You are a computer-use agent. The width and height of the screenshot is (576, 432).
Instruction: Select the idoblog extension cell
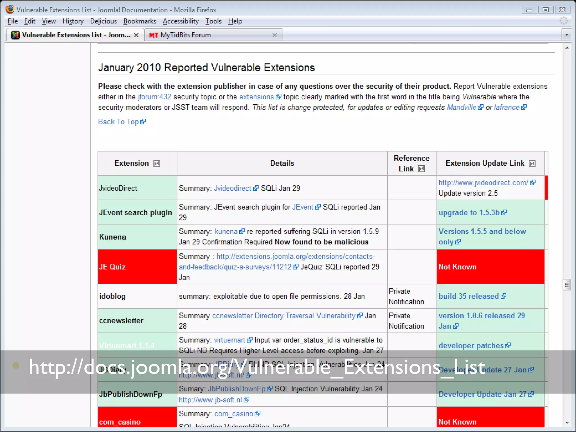click(137, 296)
